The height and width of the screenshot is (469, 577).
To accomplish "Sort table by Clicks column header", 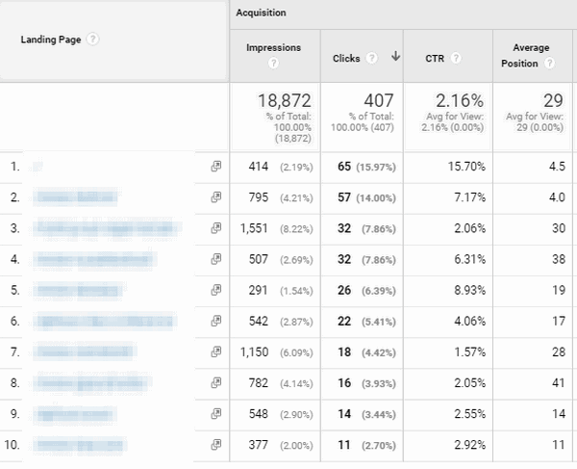I will coord(346,58).
